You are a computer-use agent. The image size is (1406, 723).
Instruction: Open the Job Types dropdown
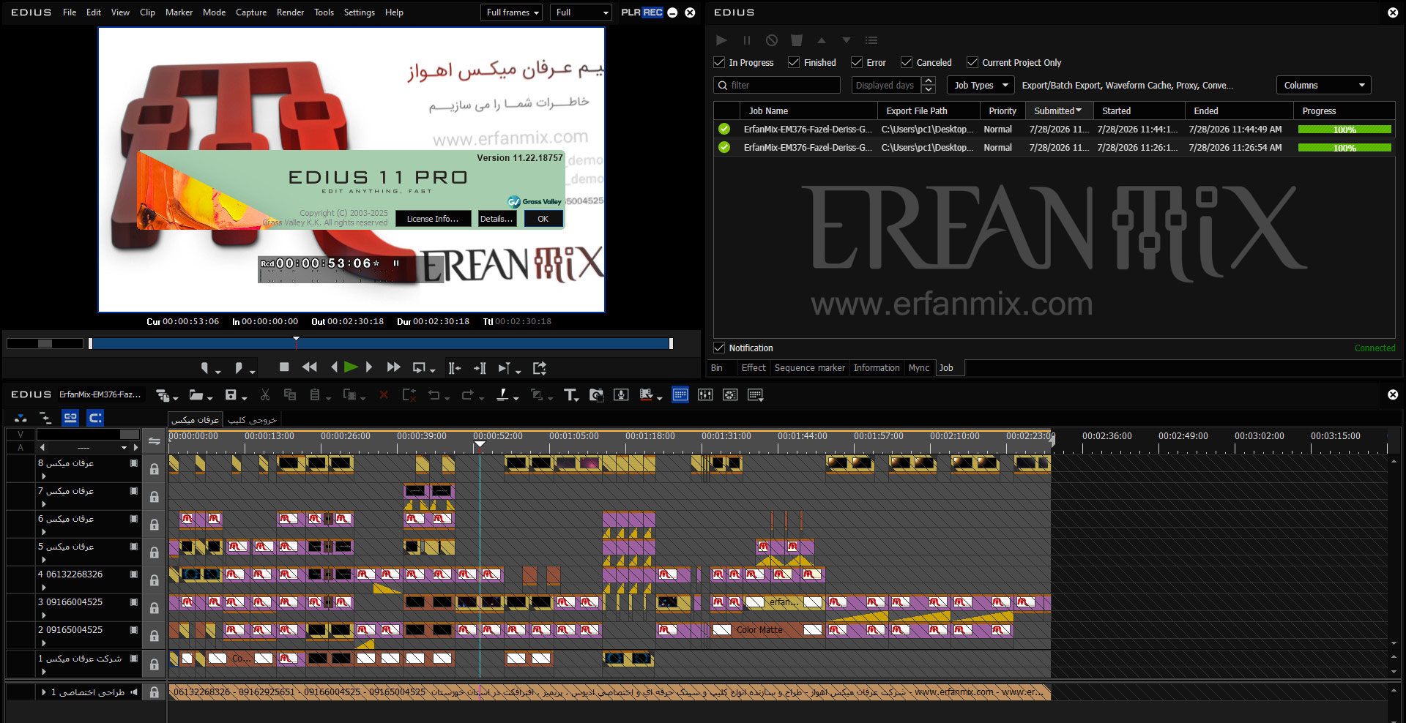(981, 85)
